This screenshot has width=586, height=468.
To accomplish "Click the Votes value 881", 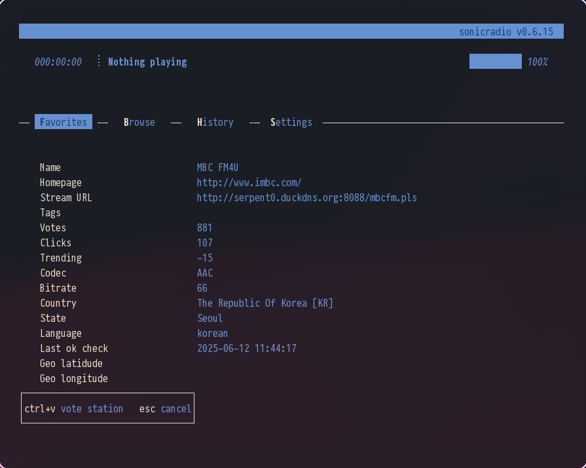I will click(204, 228).
